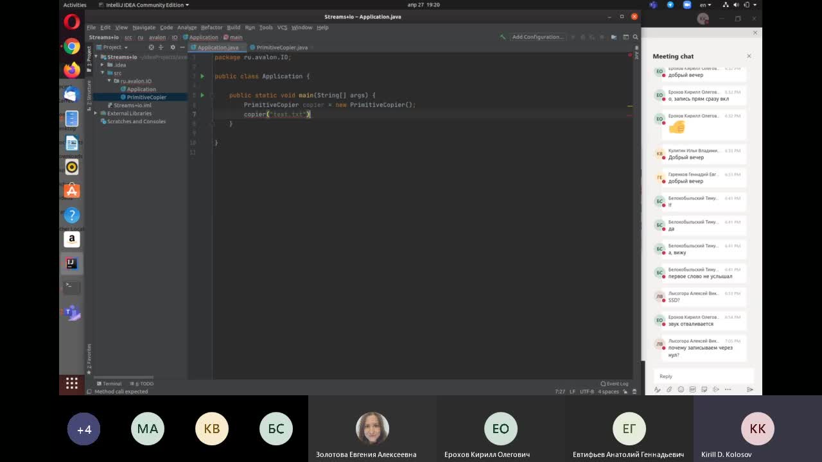Image resolution: width=822 pixels, height=462 pixels.
Task: Open more options ellipsis in chat toolbar
Action: 728,389
